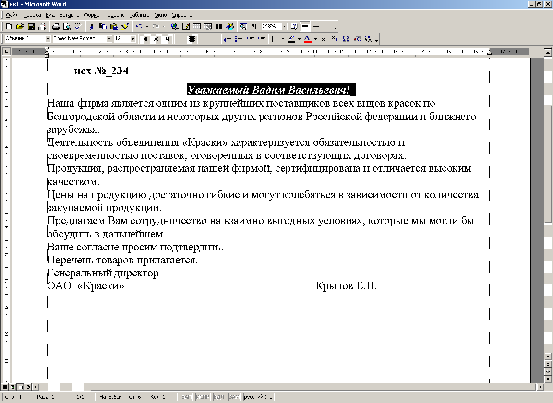Print the document
The image size is (553, 403).
click(x=56, y=26)
